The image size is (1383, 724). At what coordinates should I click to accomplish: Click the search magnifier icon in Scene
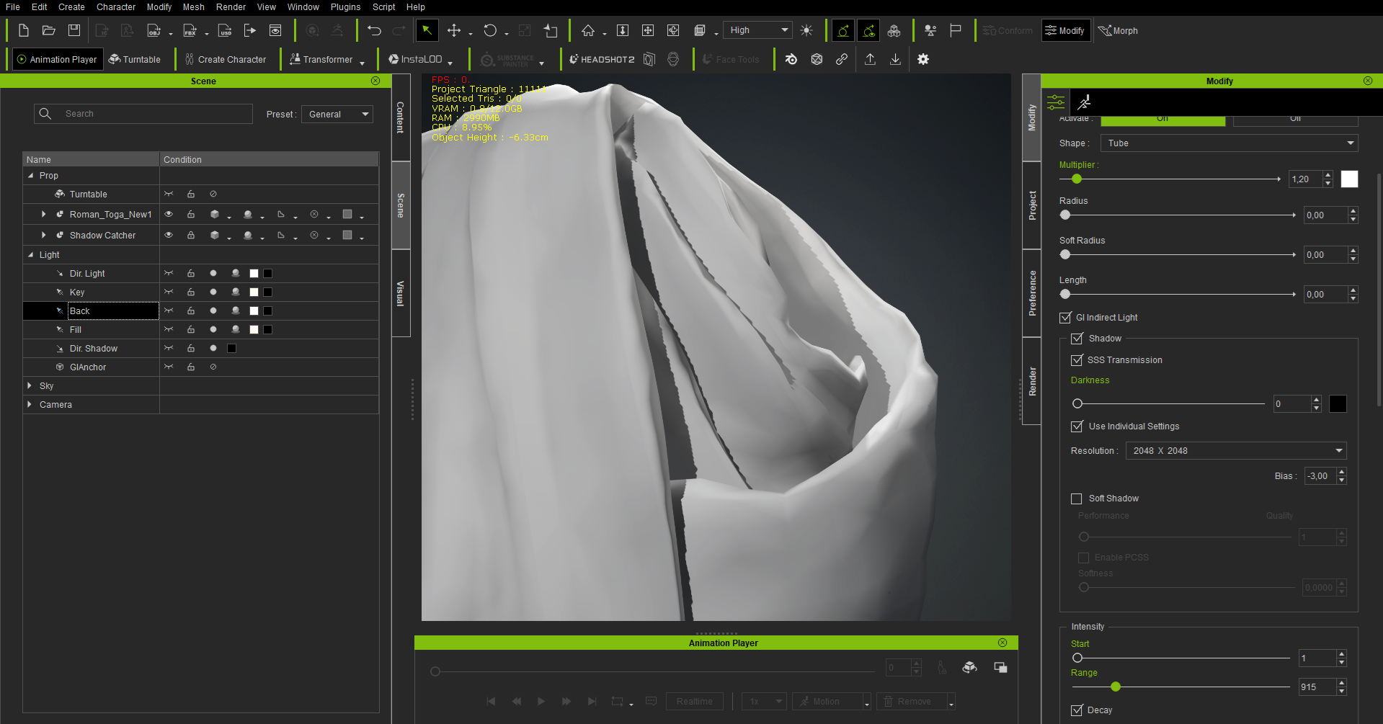pyautogui.click(x=45, y=114)
